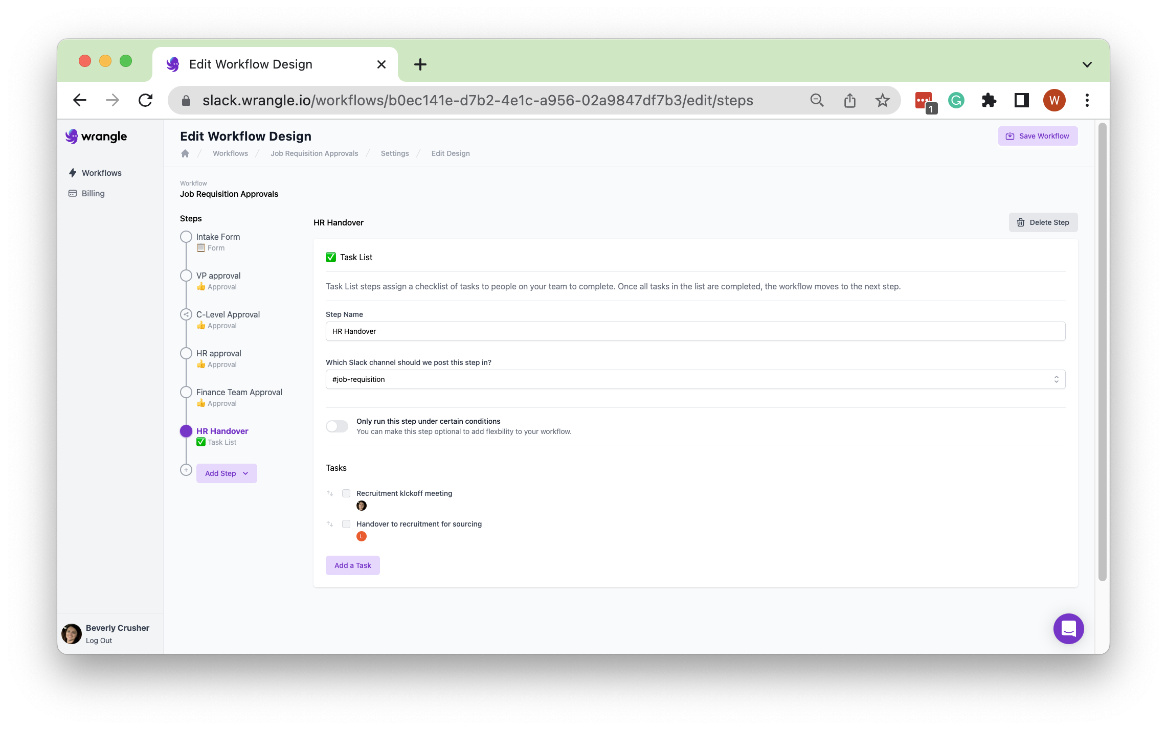Select the VP approval step
Screen dimensions: 1167x730
click(x=218, y=276)
